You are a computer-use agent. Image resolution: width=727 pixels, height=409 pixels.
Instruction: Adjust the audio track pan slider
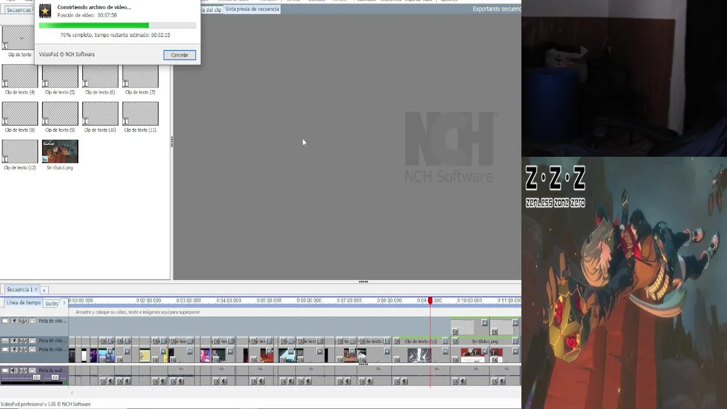(x=55, y=378)
